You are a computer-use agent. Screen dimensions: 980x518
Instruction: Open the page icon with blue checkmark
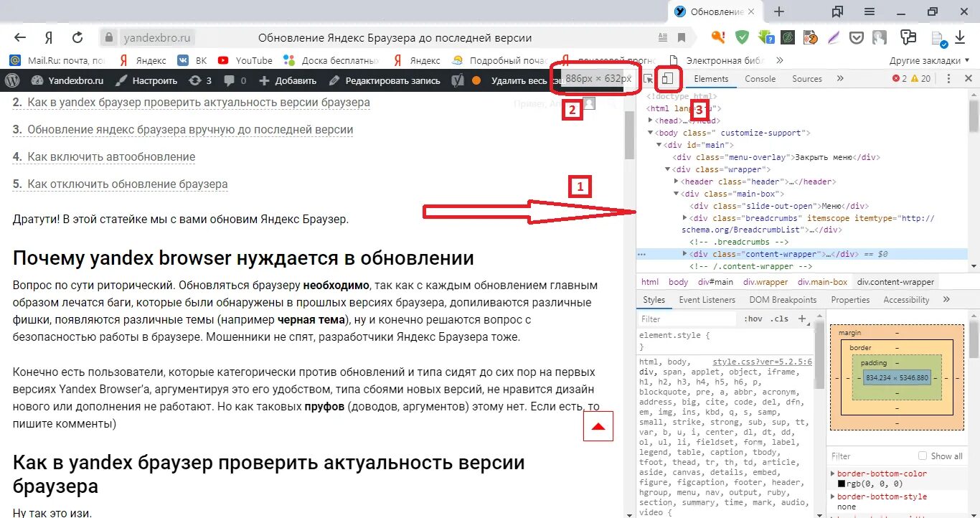pos(939,38)
